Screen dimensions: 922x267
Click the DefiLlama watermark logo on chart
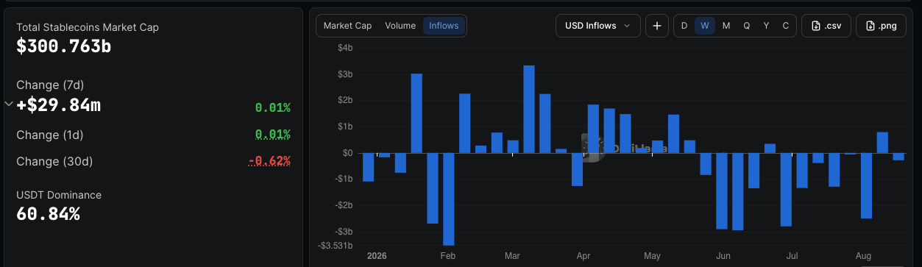point(589,147)
